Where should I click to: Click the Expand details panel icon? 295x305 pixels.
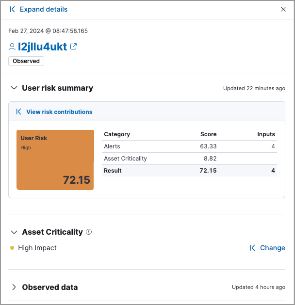12,9
